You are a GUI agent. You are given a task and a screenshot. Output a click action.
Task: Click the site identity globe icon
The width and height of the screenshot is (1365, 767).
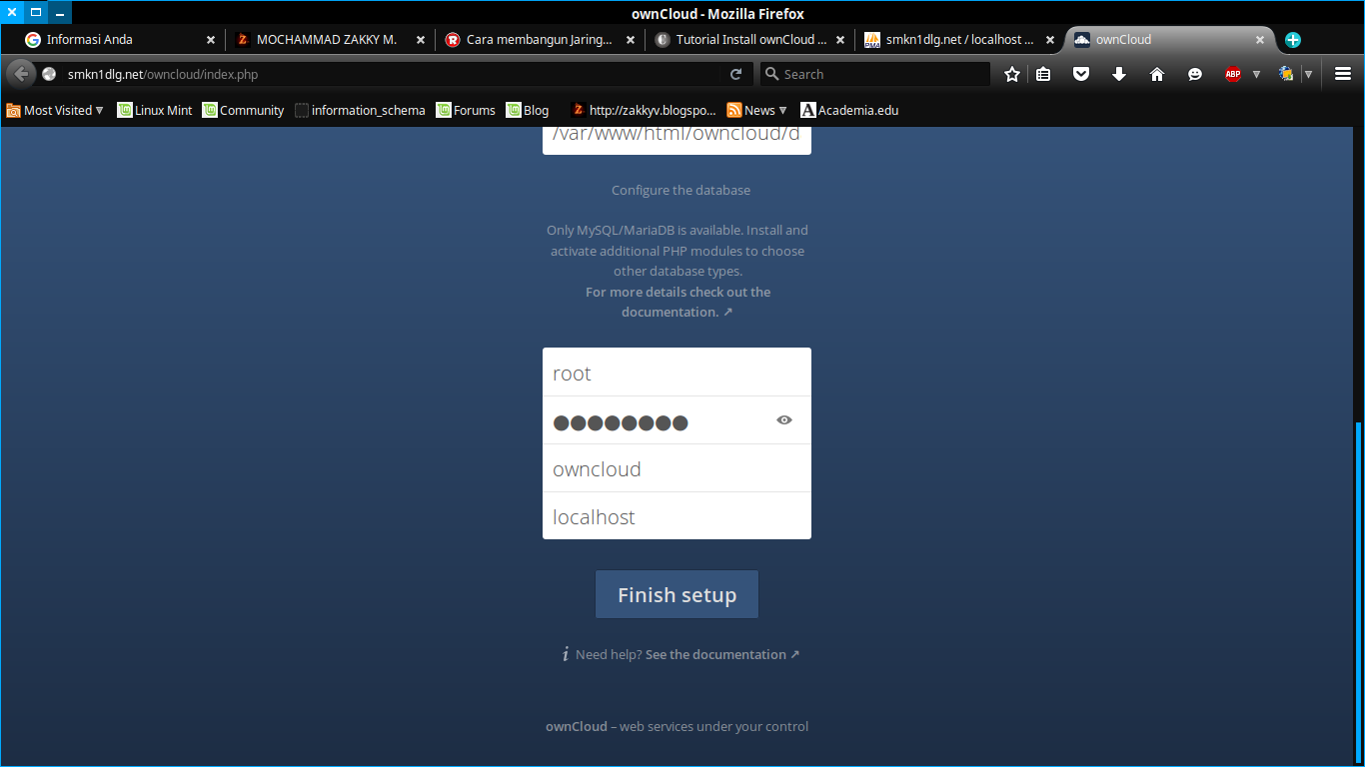pyautogui.click(x=49, y=74)
